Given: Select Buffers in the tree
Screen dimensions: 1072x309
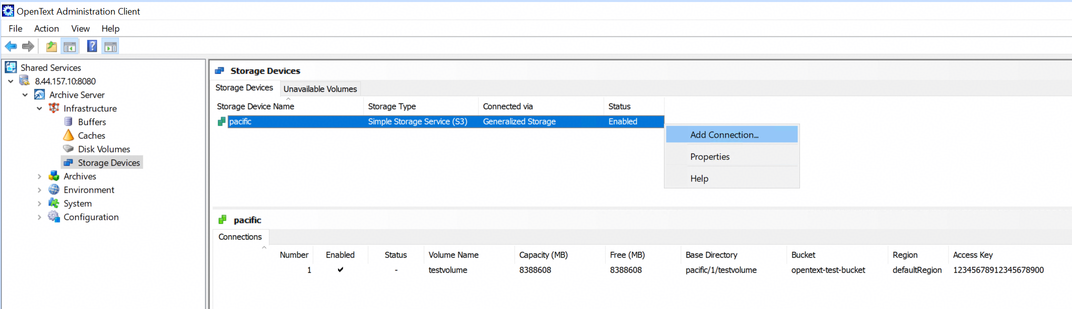Looking at the screenshot, I should (x=92, y=122).
